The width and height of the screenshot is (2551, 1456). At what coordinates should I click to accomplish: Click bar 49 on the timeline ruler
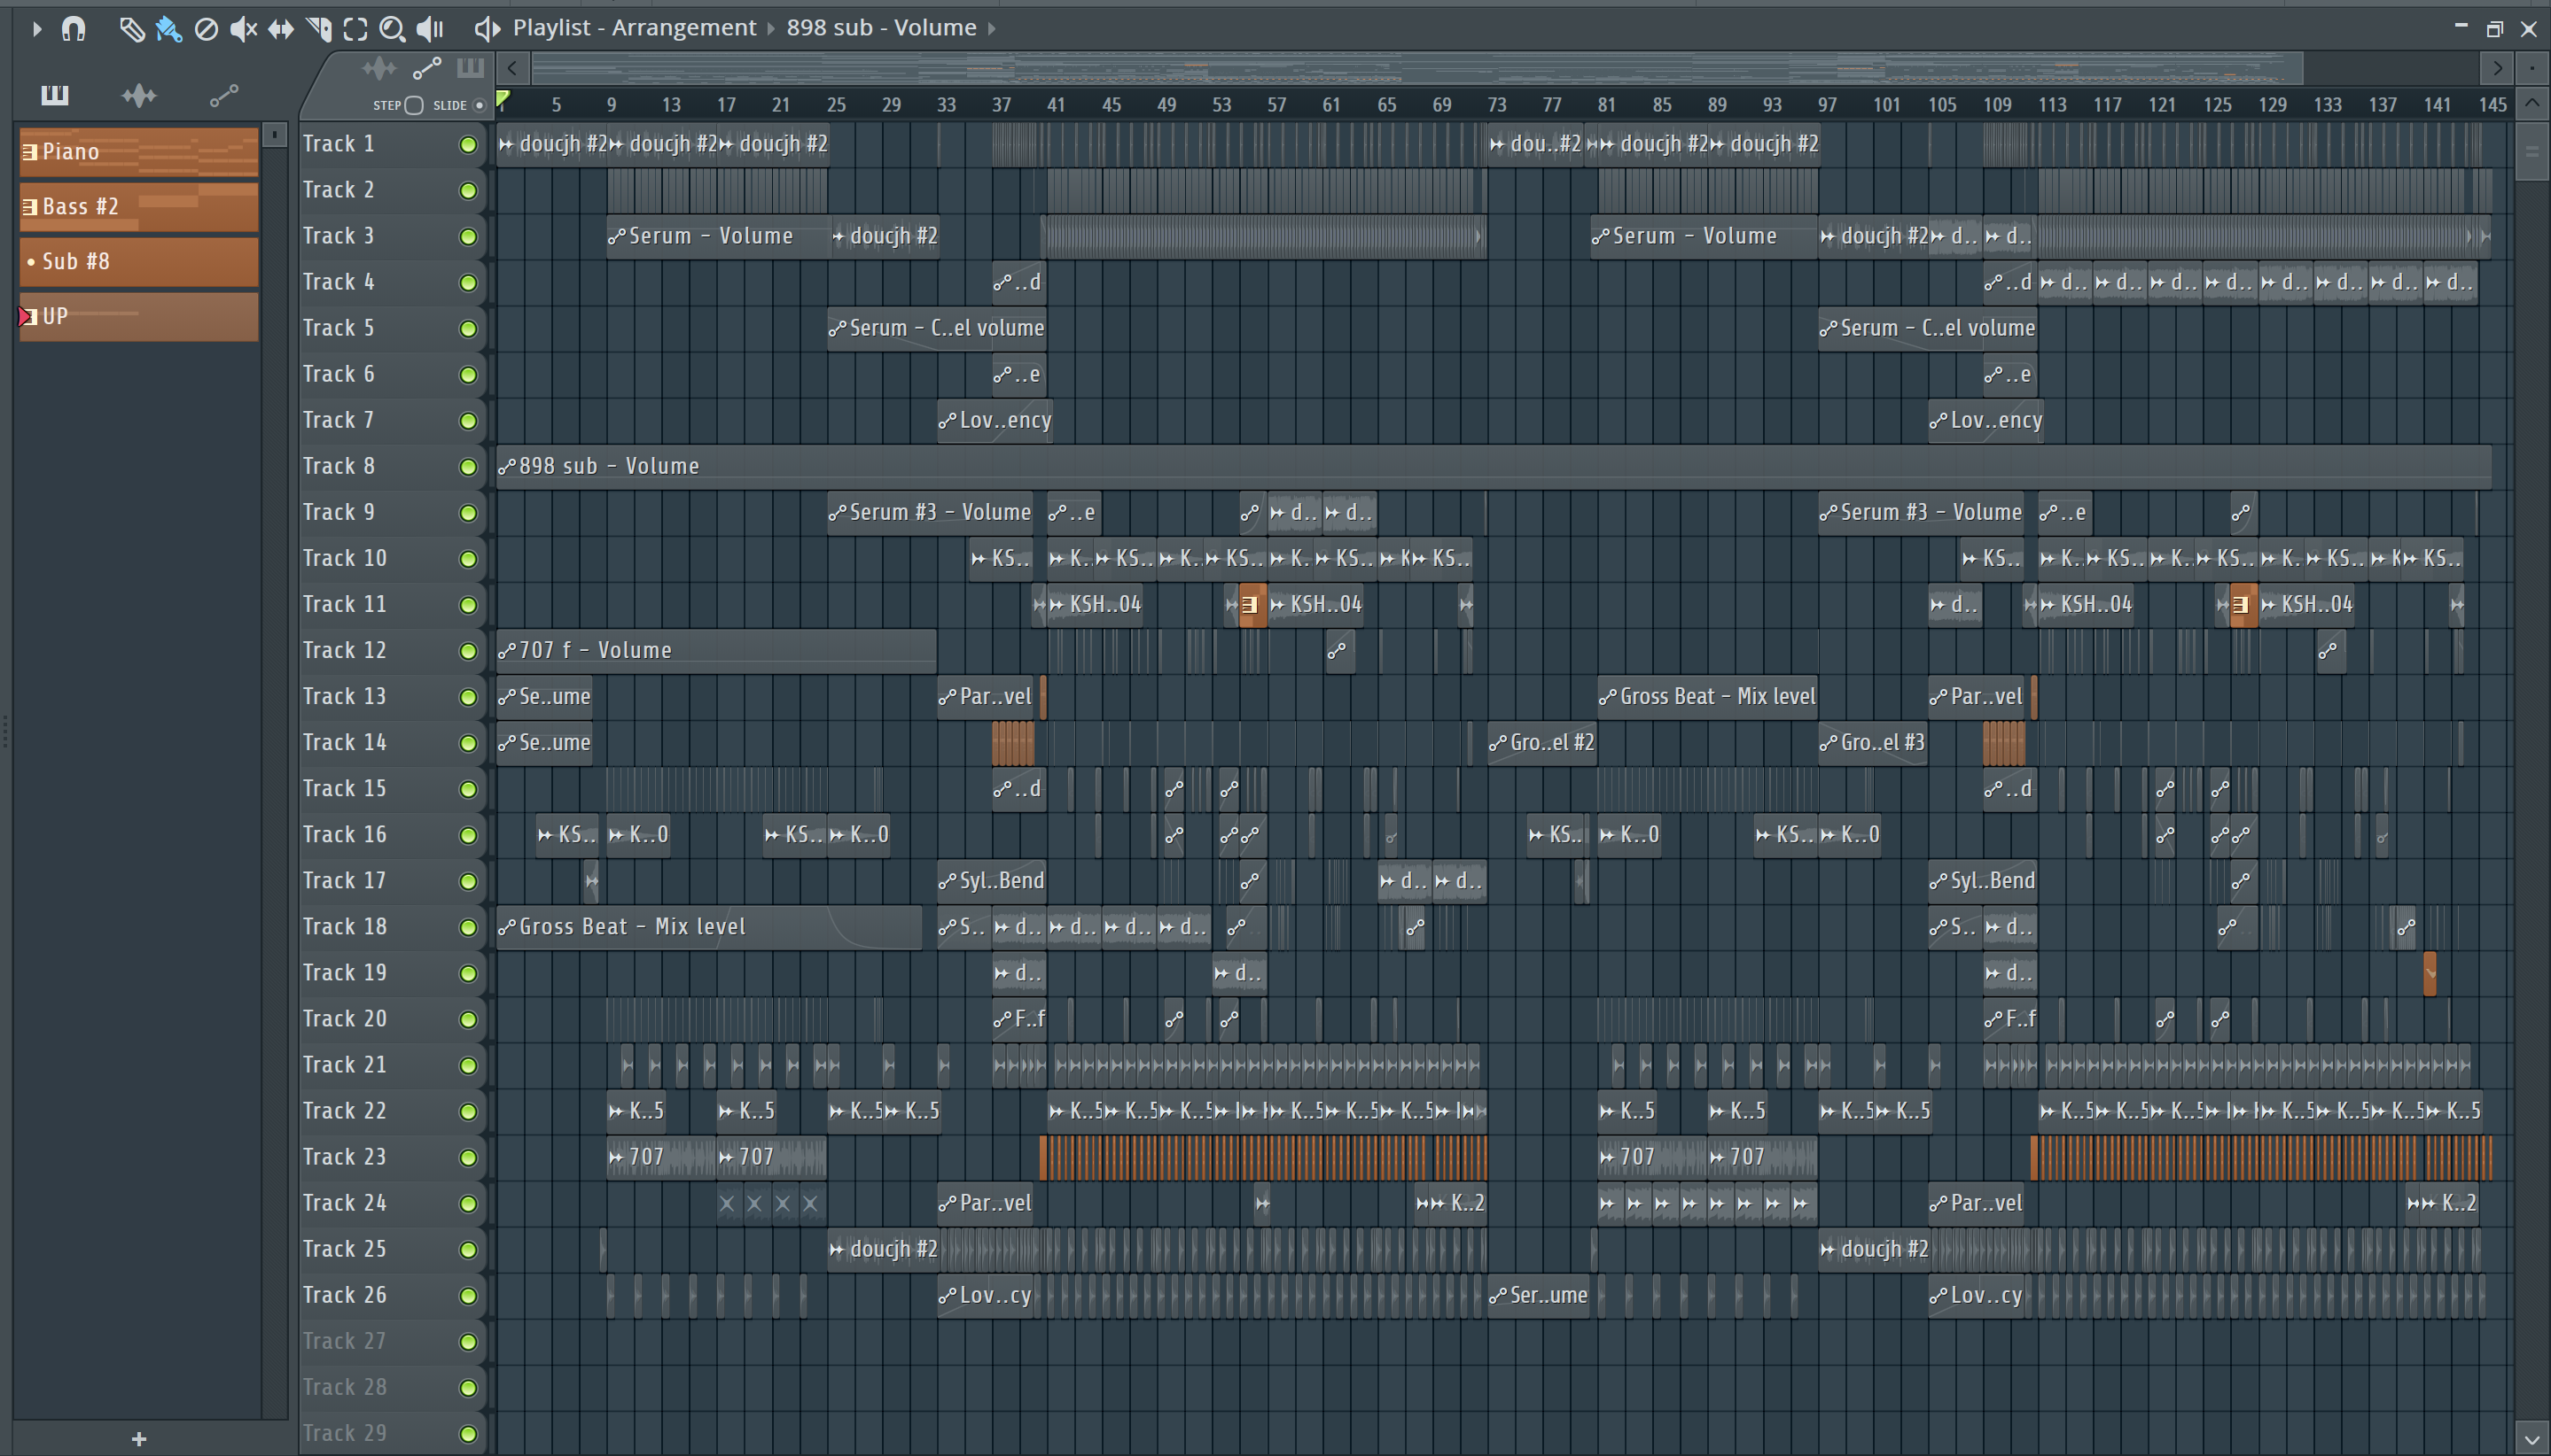pyautogui.click(x=1166, y=104)
